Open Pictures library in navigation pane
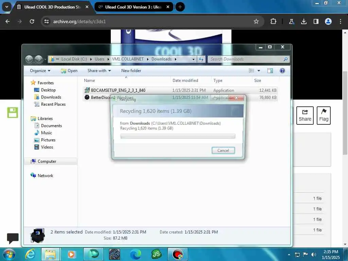 48,140
